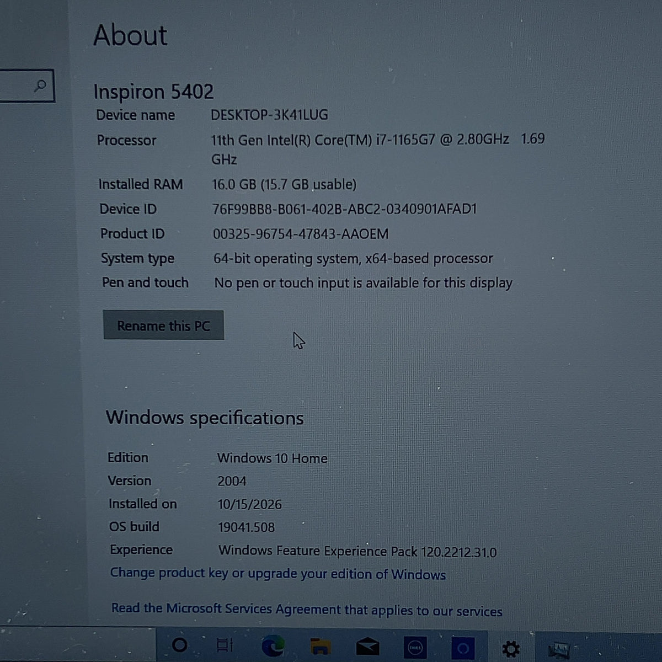Image resolution: width=662 pixels, height=662 pixels.
Task: Select the Product ID value 00325-96754-47843-AAOEM
Action: (x=301, y=234)
